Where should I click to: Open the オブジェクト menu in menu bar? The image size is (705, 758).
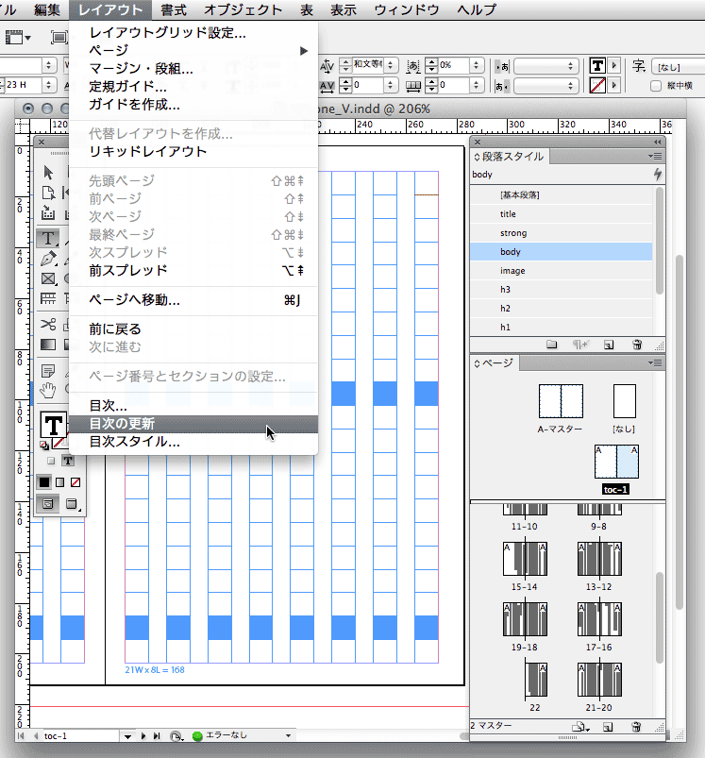point(243,9)
